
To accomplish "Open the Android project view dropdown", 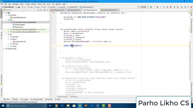I will click(x=14, y=10).
